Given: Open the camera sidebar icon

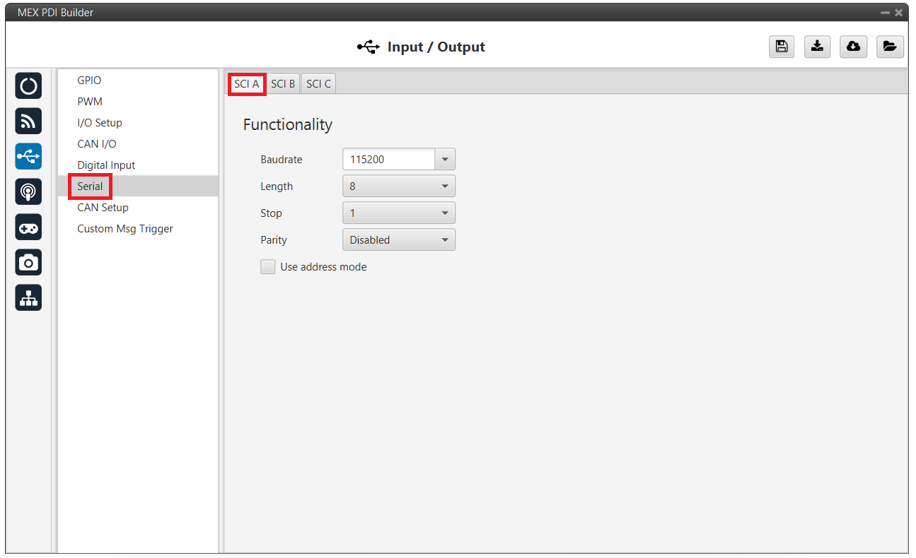Looking at the screenshot, I should (28, 262).
